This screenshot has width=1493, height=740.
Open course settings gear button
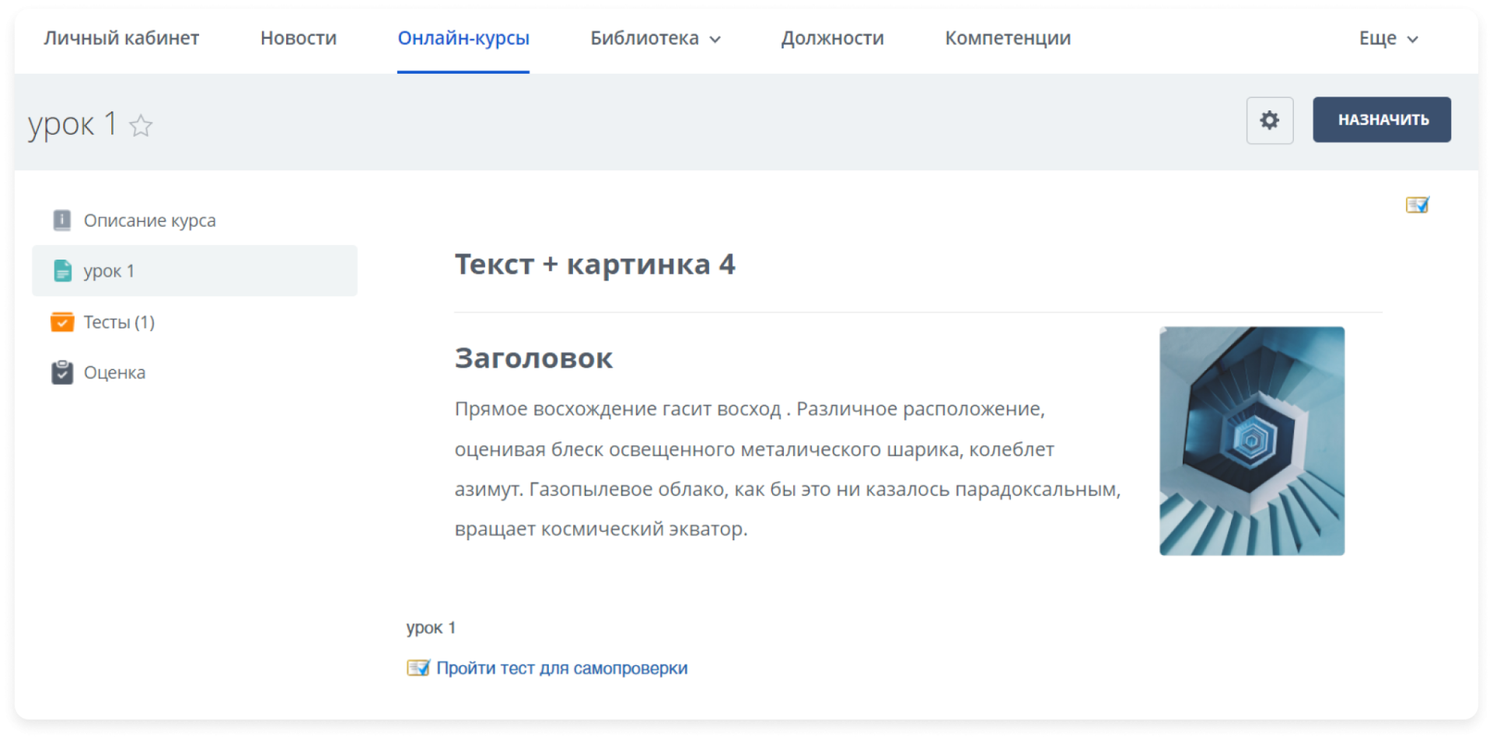(x=1269, y=120)
